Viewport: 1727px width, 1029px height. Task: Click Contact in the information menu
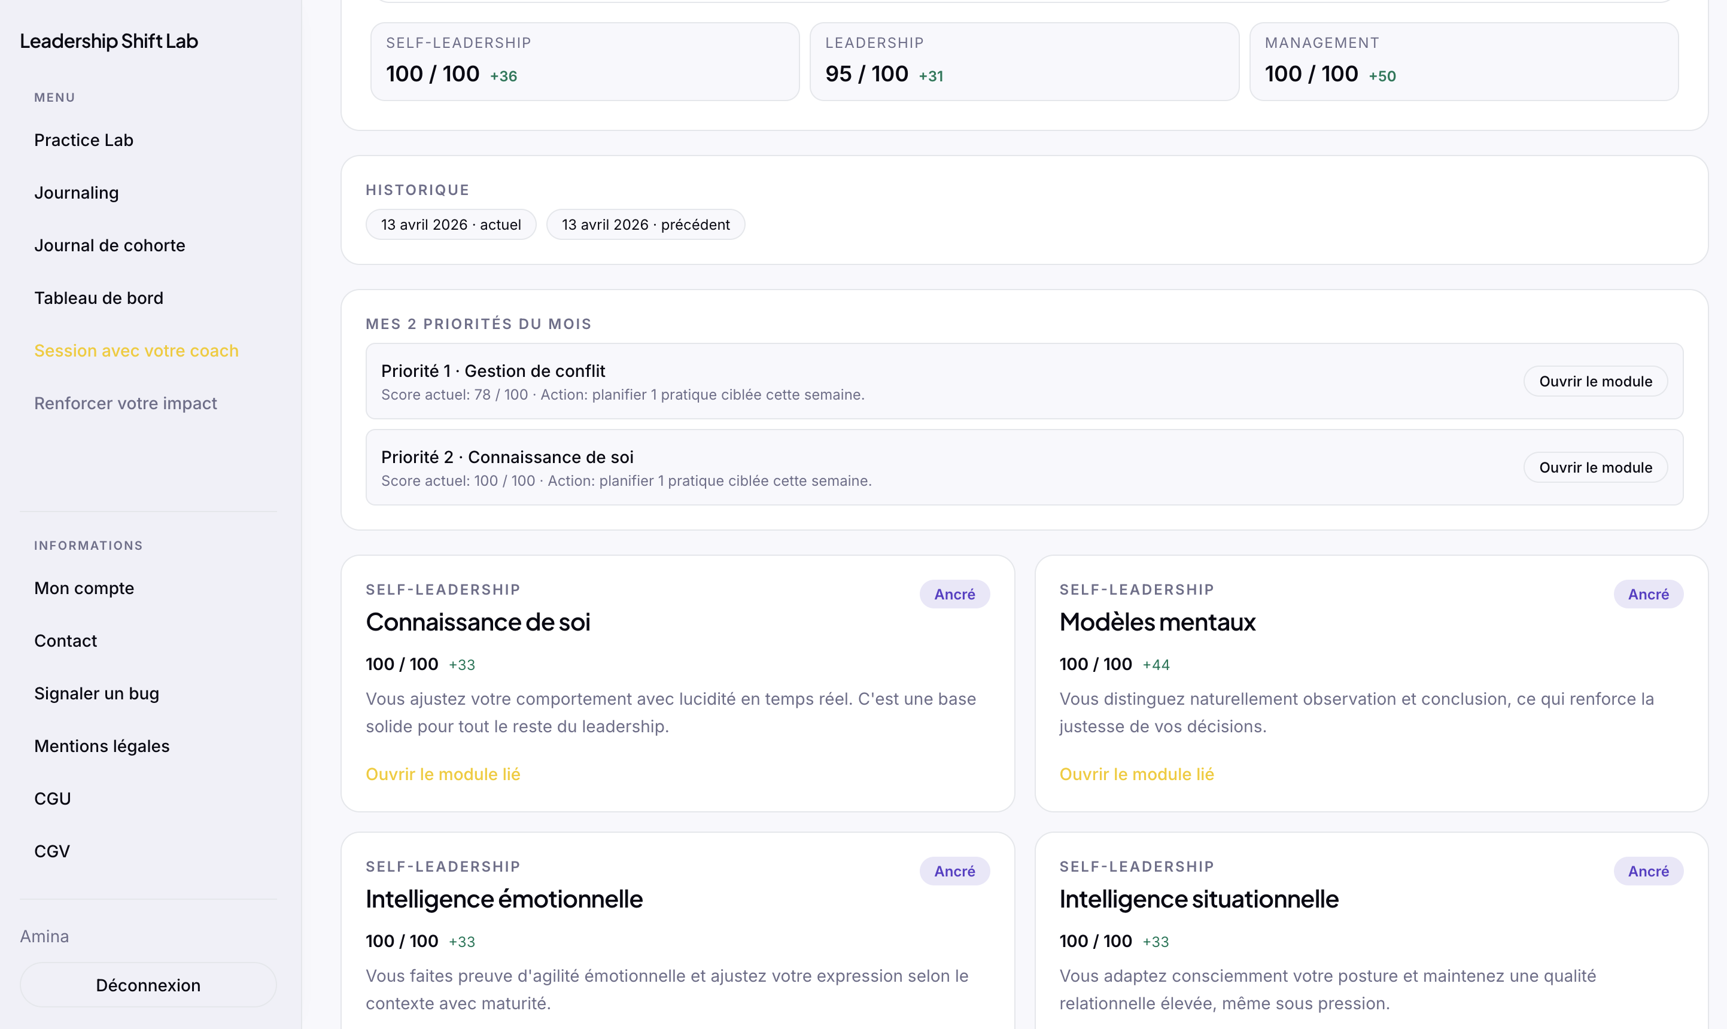(65, 641)
